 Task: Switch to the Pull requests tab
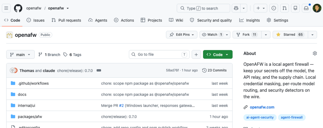tap(66, 20)
